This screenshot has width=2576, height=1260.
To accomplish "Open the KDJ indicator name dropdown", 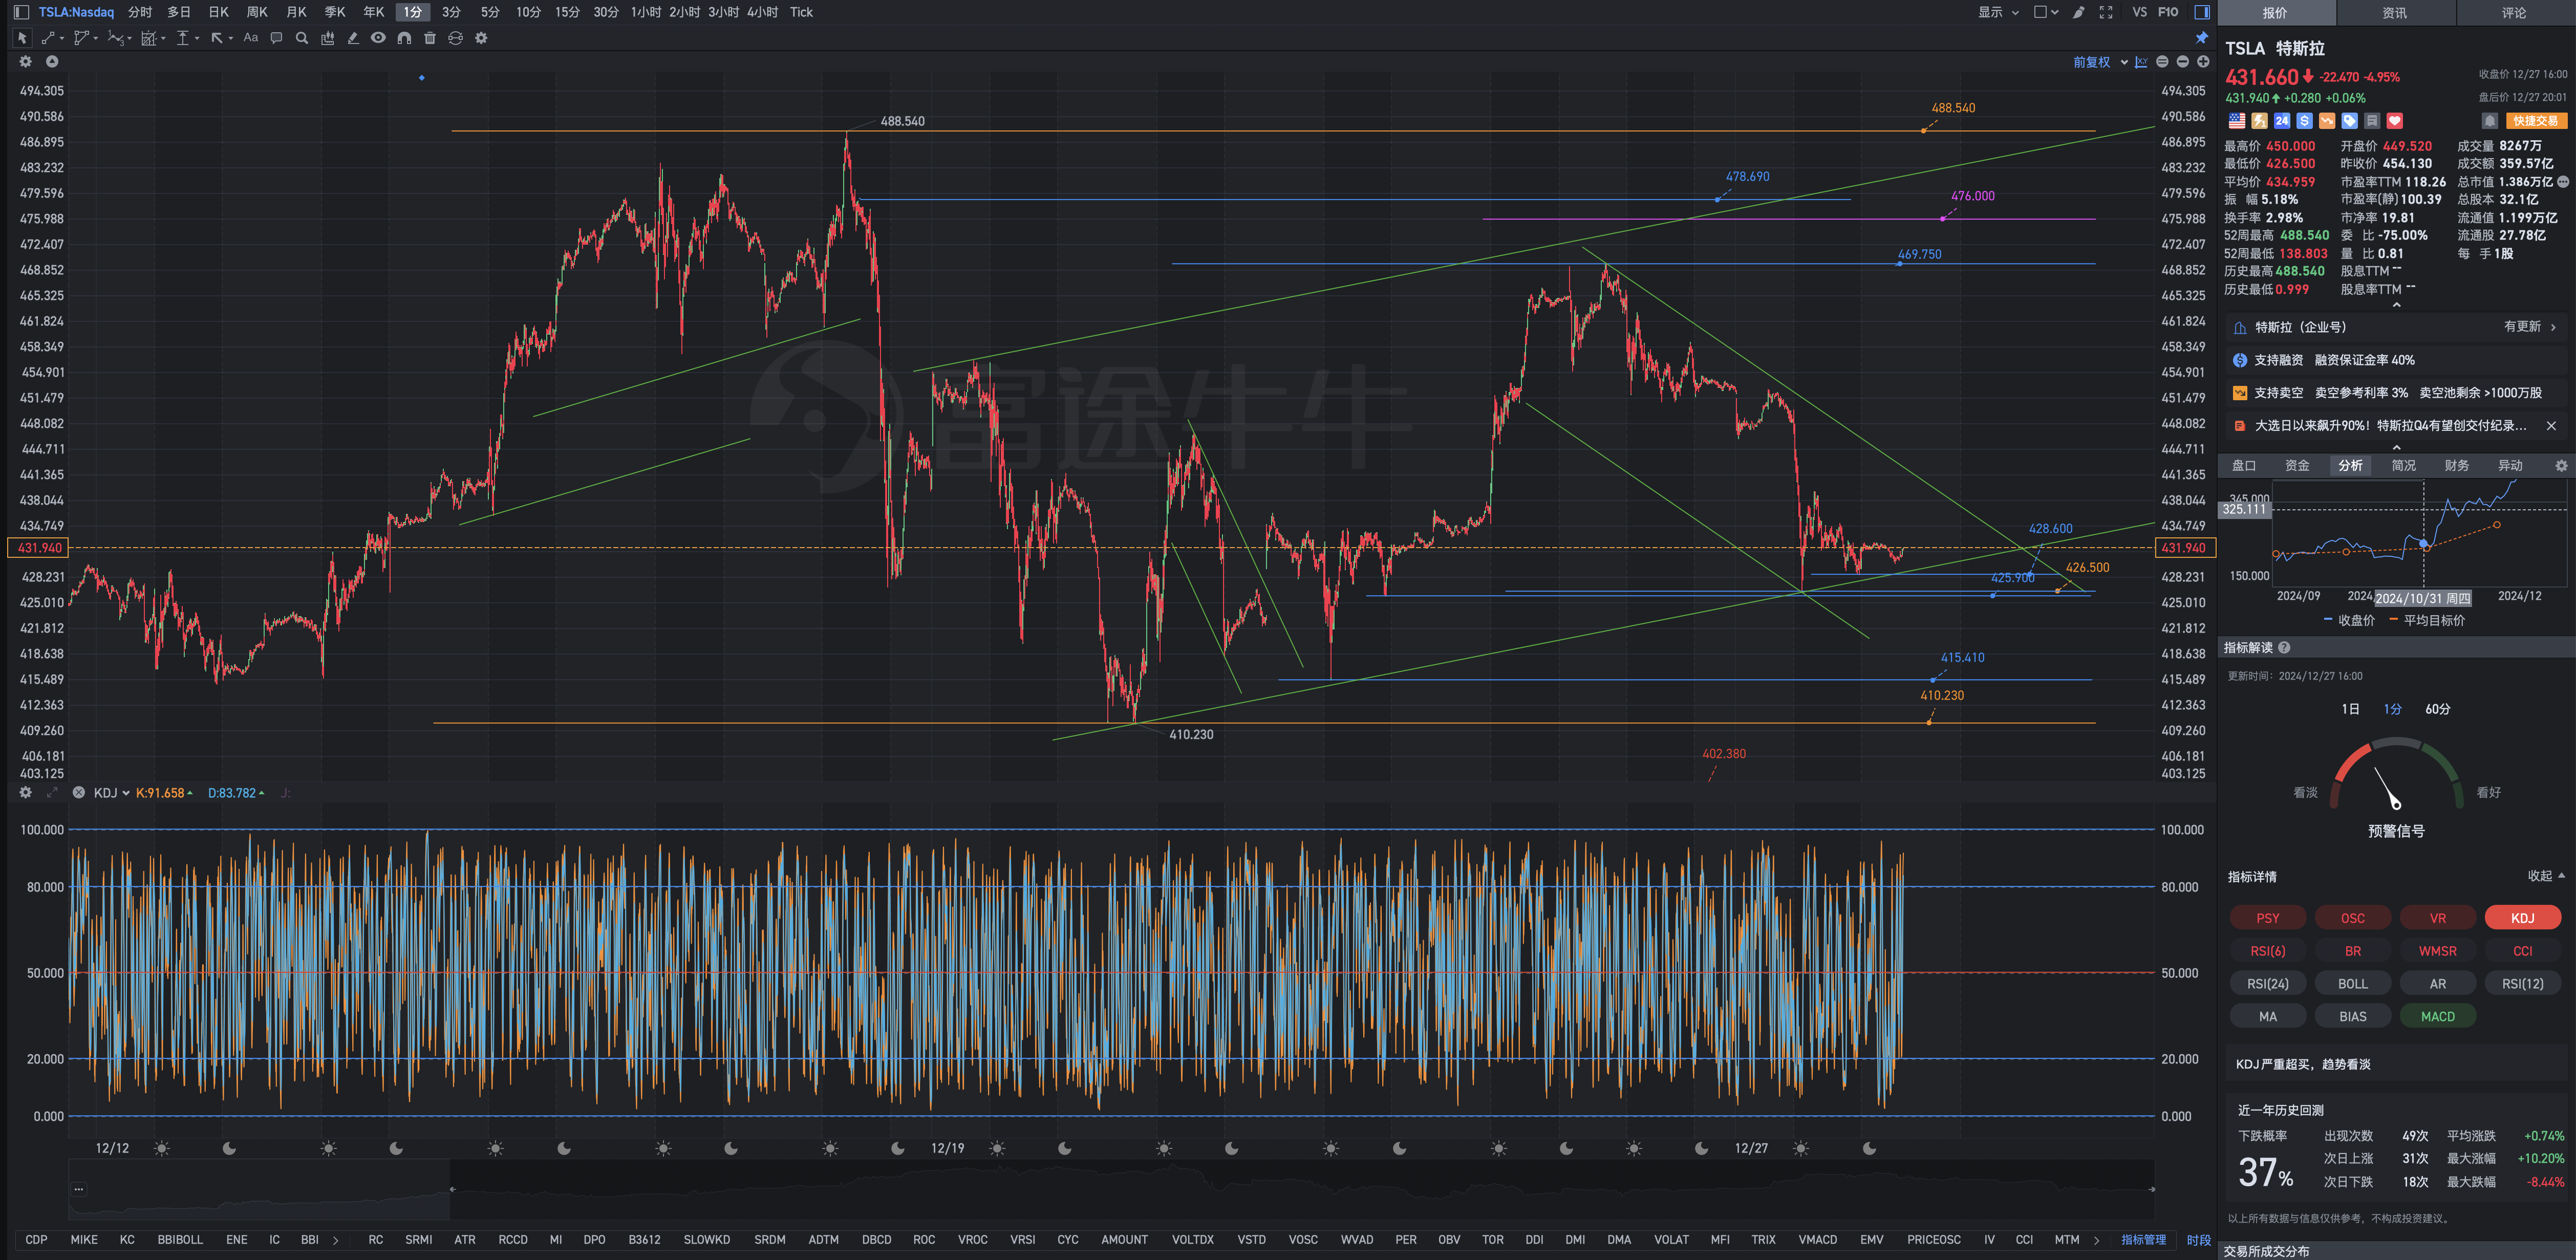I will (x=112, y=793).
